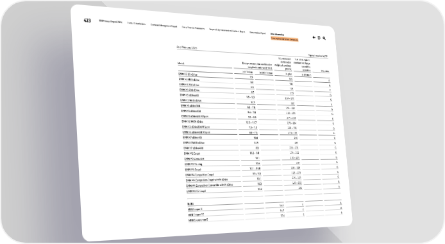The width and height of the screenshot is (445, 244).
Task: Click the MINI section heading in table
Action: tap(190, 204)
